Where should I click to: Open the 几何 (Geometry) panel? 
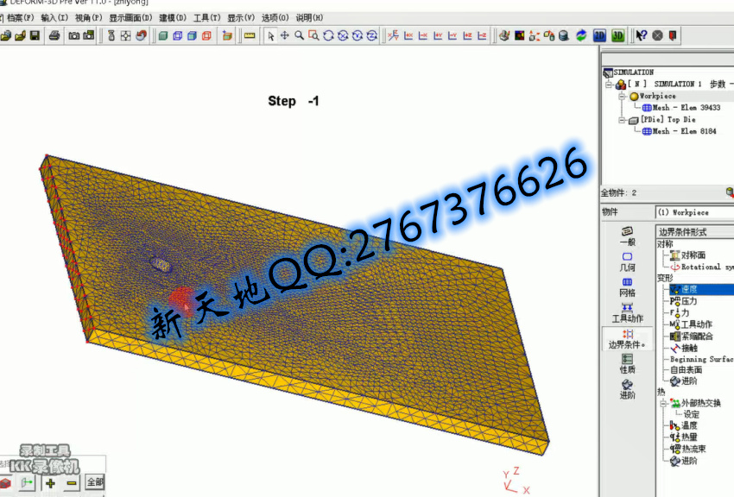pos(627,261)
